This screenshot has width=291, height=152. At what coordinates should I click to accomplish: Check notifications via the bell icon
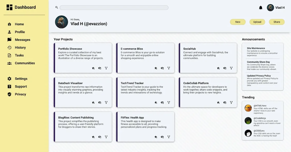(x=261, y=7)
